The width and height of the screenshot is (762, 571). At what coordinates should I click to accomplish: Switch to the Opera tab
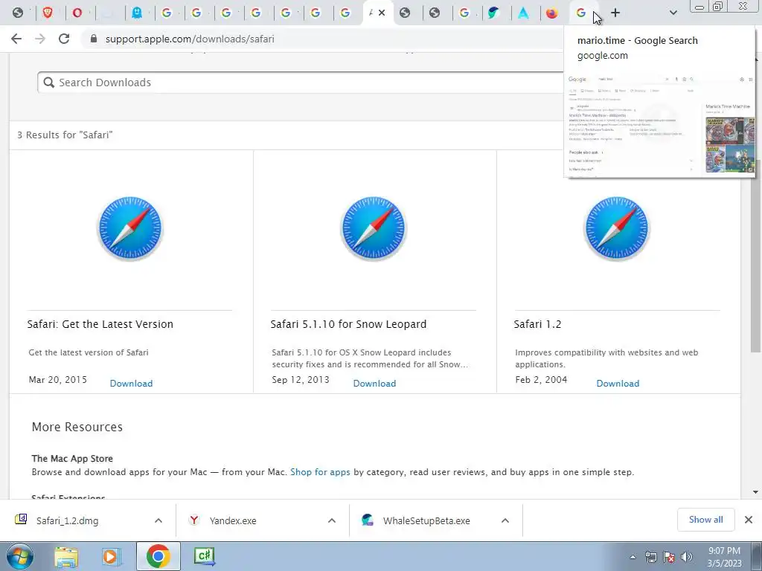[77, 13]
